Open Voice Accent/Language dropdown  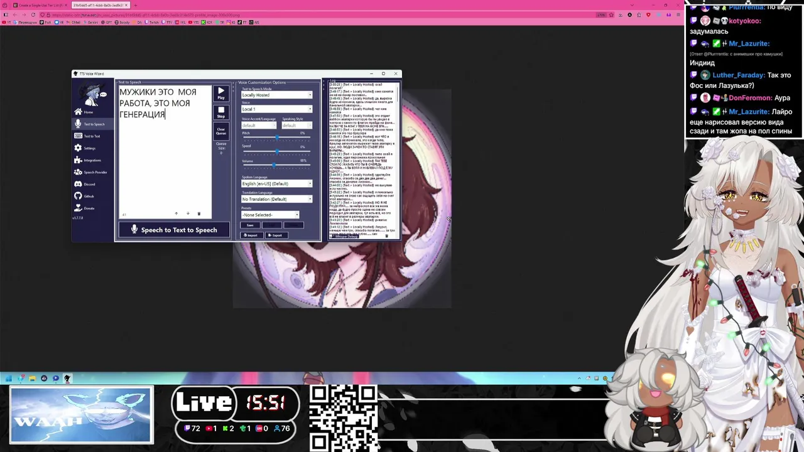(259, 126)
